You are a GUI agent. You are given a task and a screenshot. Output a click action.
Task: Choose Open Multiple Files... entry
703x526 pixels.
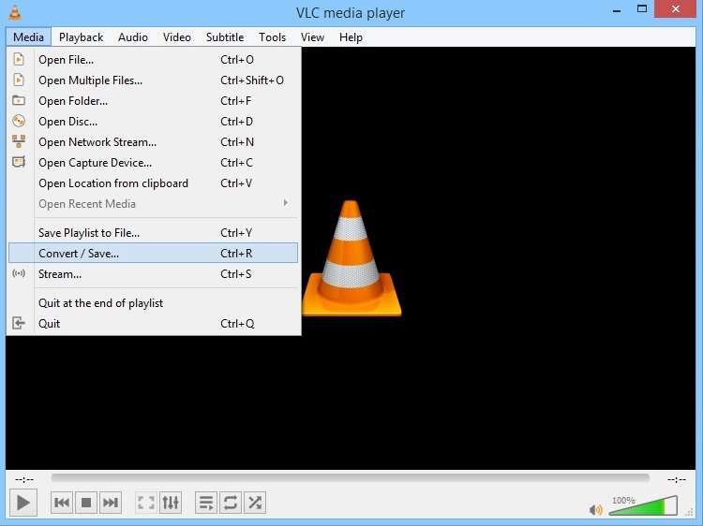pos(154,80)
